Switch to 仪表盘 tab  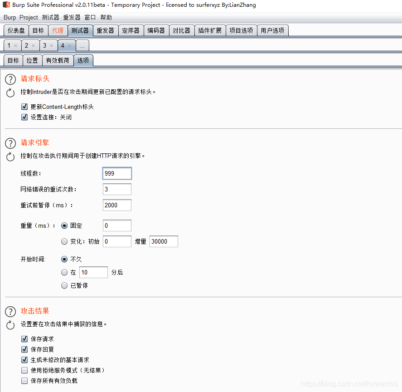16,30
